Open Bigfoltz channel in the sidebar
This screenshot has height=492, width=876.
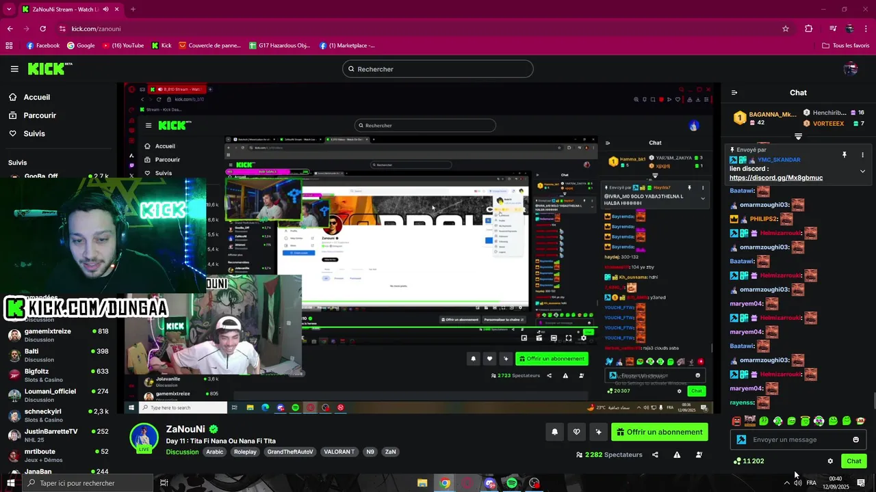[59, 375]
